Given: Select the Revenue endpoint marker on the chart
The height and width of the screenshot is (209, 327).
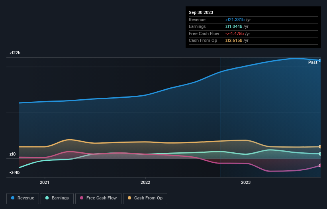Looking at the screenshot, I should pos(320,61).
